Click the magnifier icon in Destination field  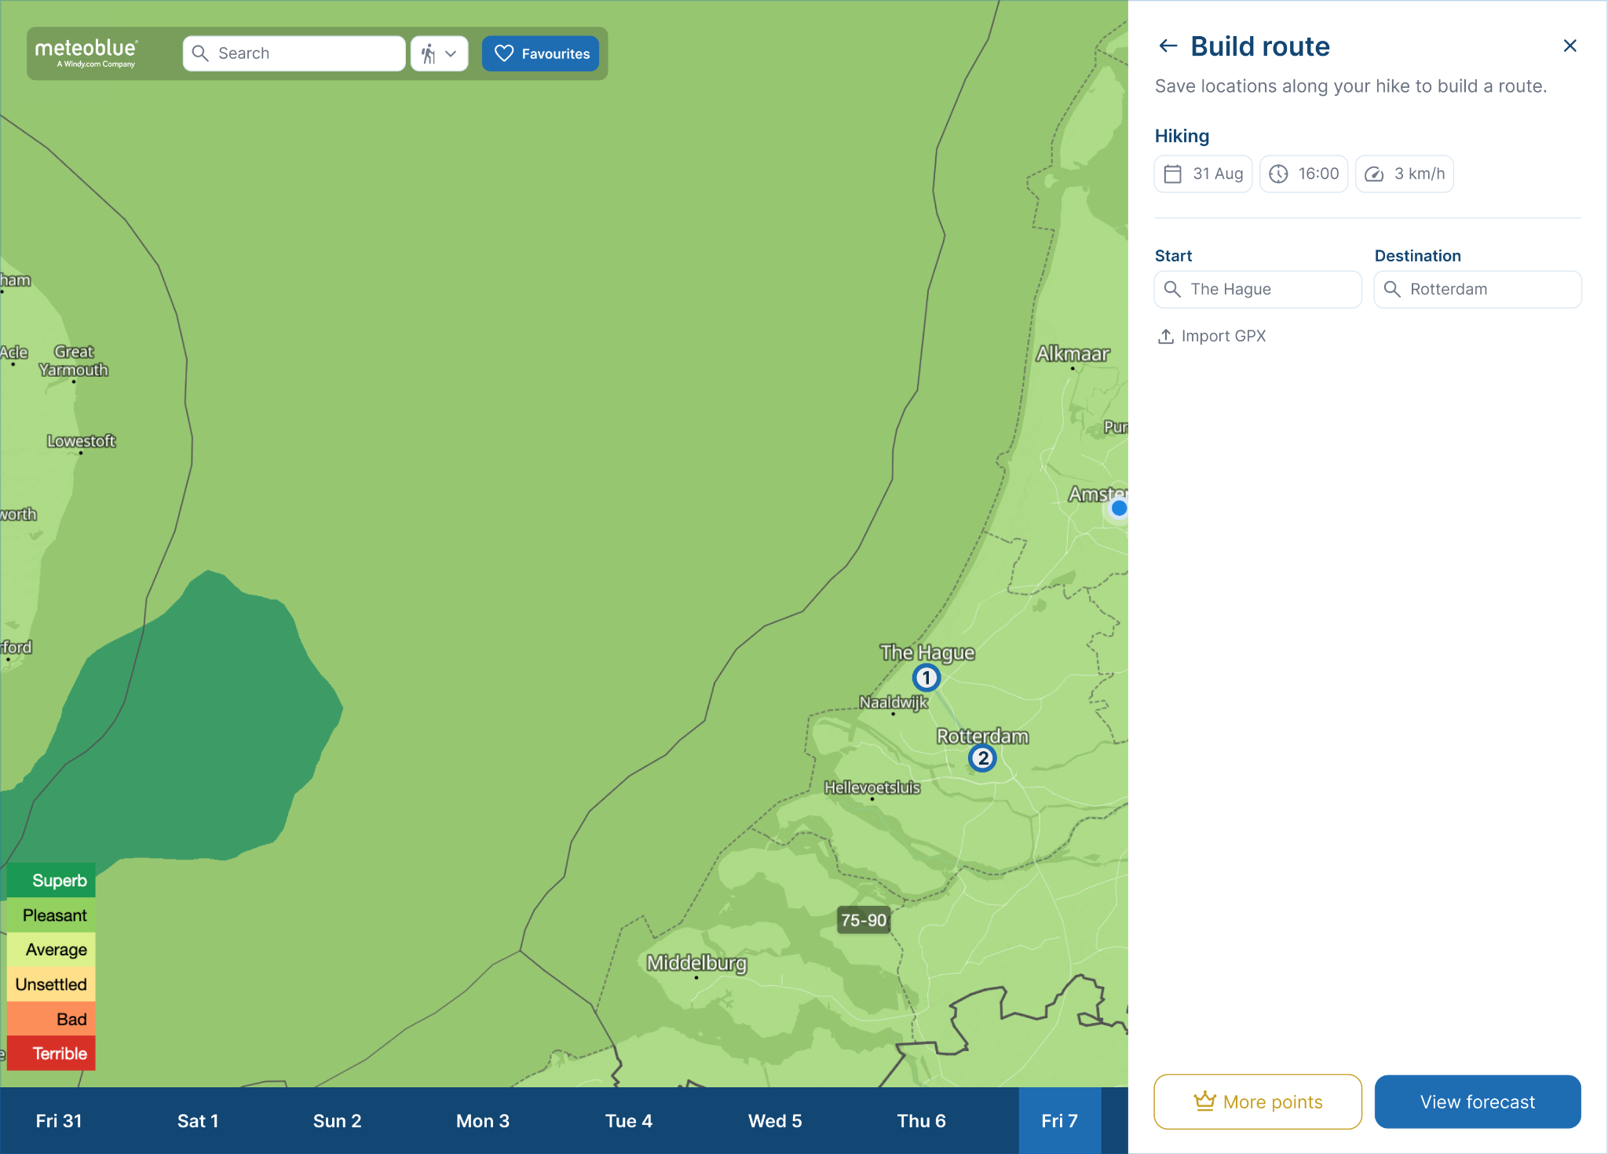(x=1392, y=289)
